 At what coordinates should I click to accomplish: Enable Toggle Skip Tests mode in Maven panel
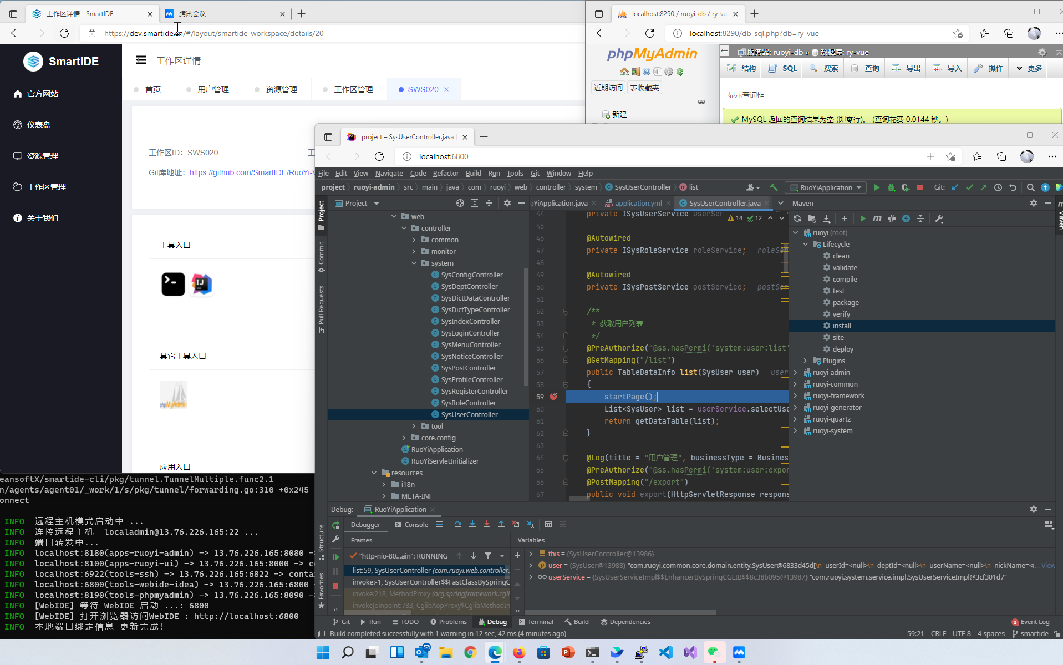point(892,219)
